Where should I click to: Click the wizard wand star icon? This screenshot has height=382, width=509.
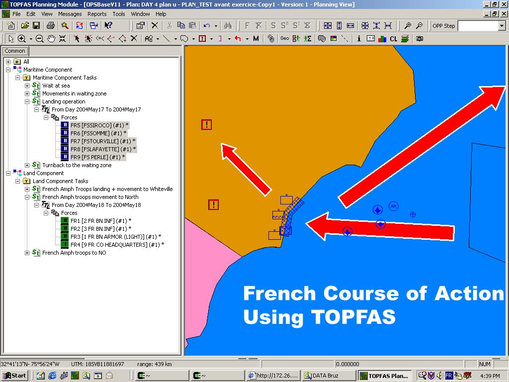click(65, 26)
